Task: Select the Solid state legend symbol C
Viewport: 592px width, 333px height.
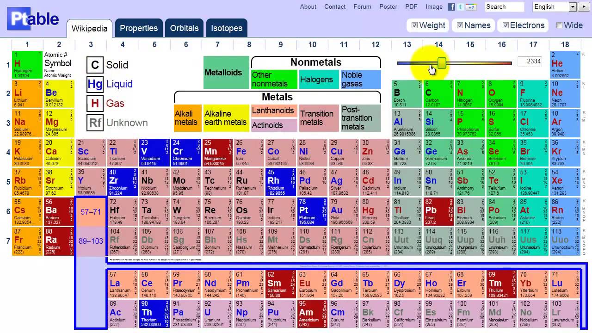Action: point(95,65)
